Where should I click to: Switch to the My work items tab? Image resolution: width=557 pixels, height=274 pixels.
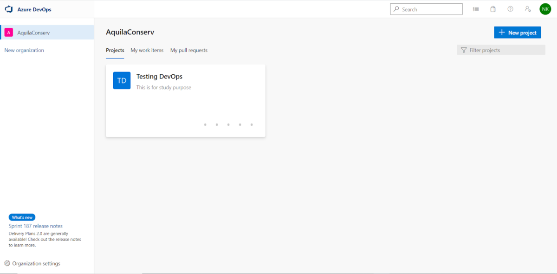(x=147, y=50)
